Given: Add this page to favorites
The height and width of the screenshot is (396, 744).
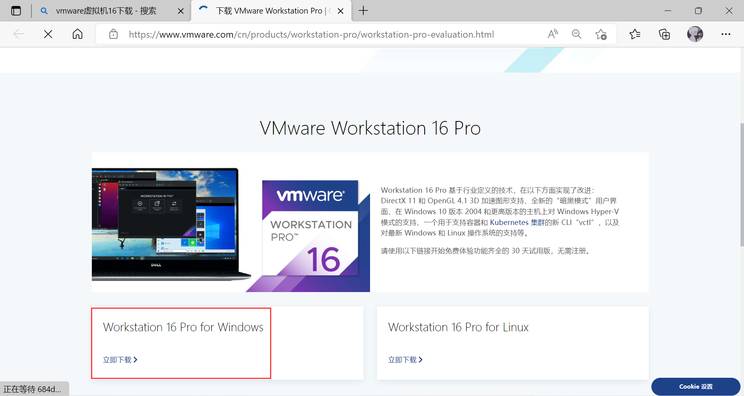Looking at the screenshot, I should [x=601, y=34].
